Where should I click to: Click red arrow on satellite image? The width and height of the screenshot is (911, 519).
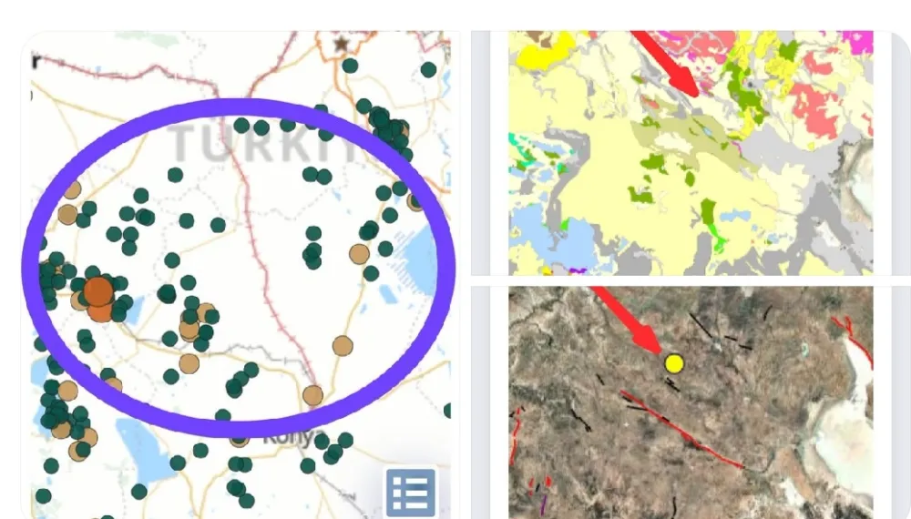pyautogui.click(x=629, y=319)
